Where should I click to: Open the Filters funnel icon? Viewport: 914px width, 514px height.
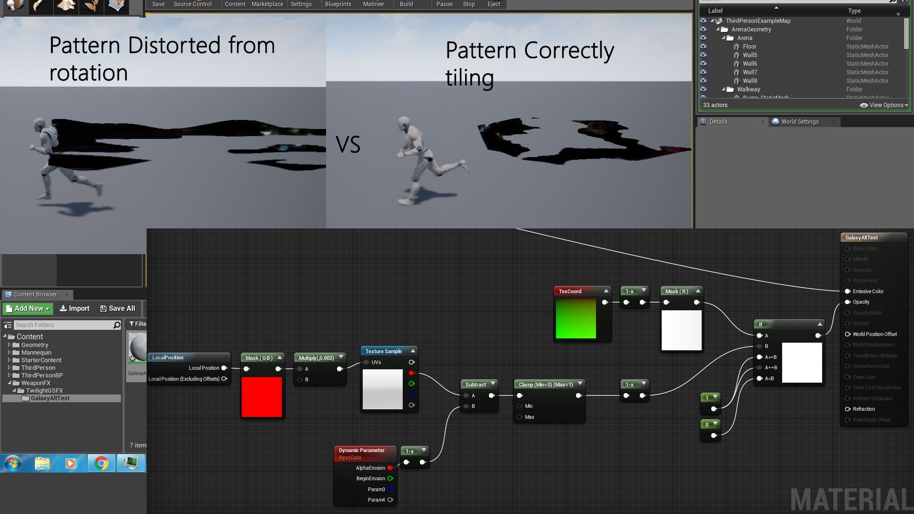(132, 324)
